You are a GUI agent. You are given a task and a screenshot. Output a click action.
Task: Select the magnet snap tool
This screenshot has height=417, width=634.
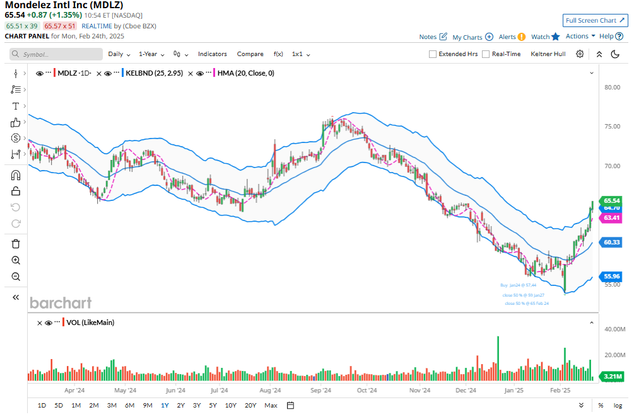pos(16,175)
